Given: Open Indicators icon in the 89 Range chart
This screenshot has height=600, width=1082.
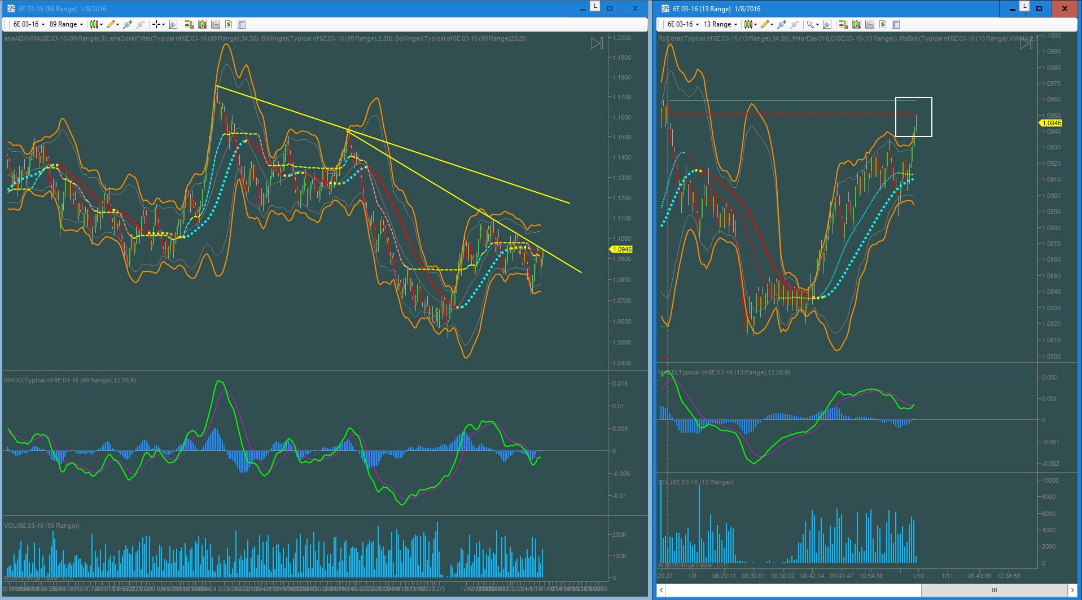Looking at the screenshot, I should tap(215, 24).
